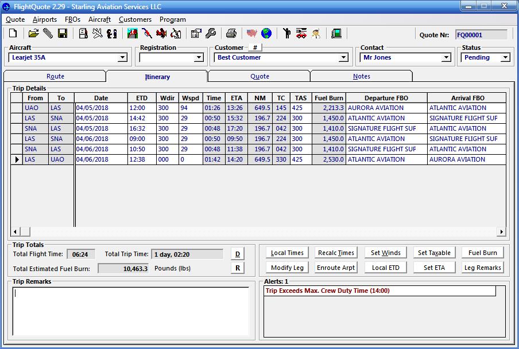Save quote using the floppy disk icon
Viewport: 519px width, 349px height.
[63, 34]
